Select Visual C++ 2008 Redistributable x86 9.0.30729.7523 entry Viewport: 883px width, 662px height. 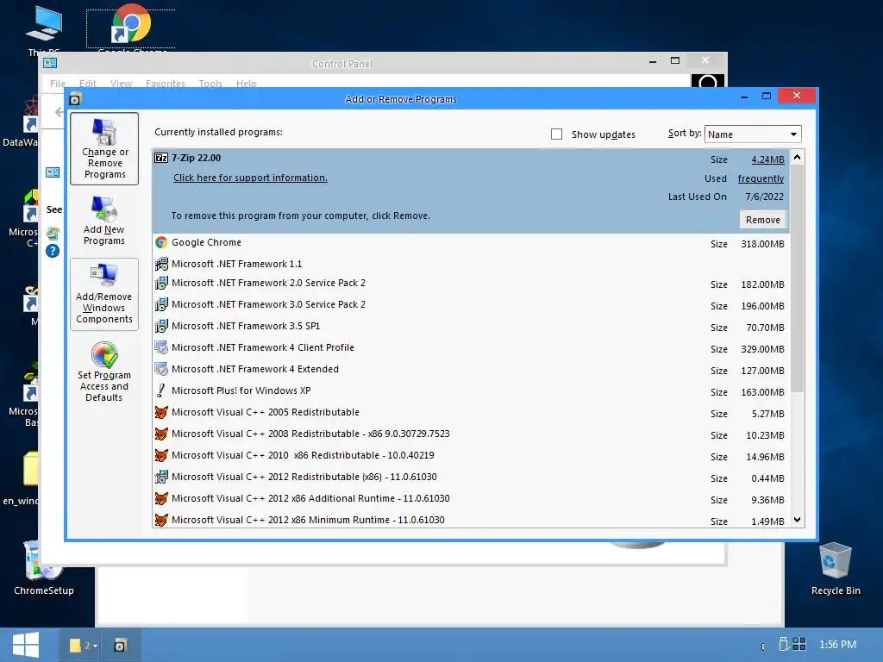(310, 434)
